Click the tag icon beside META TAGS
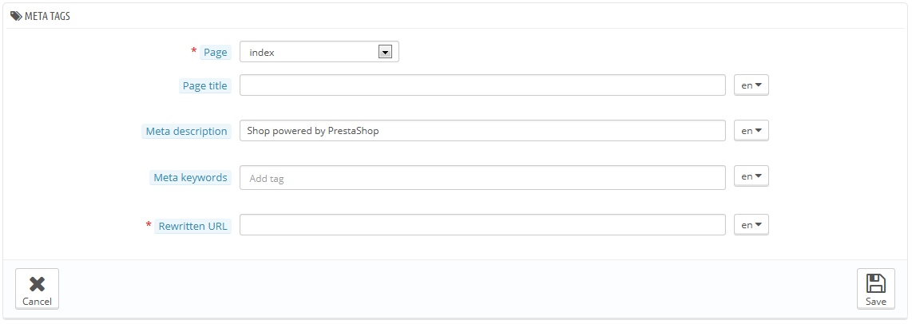Viewport: 912px width, 324px height. 16,16
